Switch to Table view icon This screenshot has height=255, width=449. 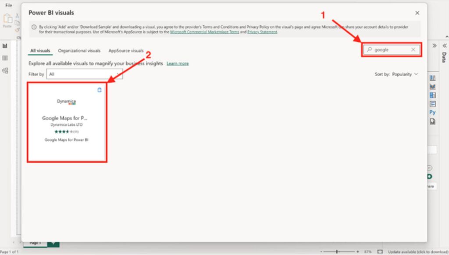tap(5, 58)
